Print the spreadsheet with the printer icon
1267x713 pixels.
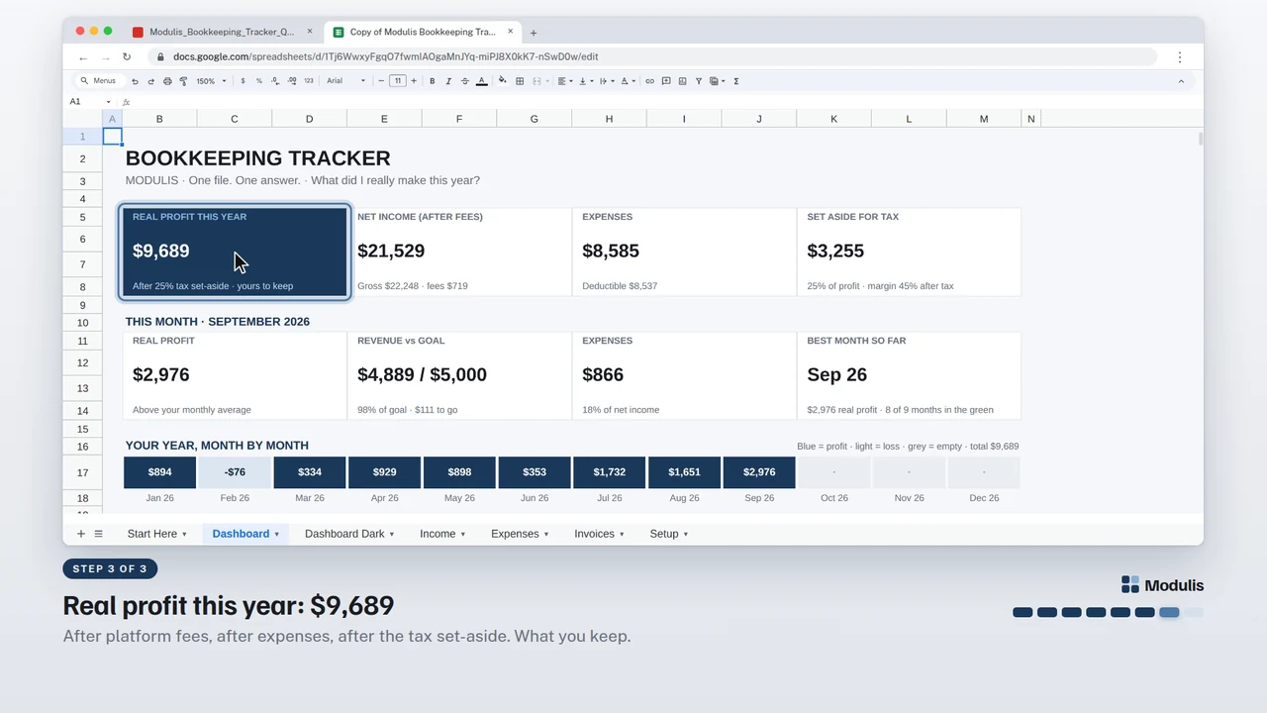coord(167,81)
